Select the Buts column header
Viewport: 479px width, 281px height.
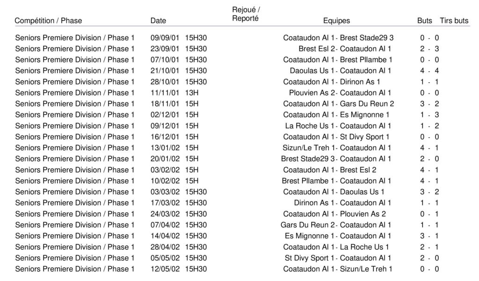pos(425,21)
